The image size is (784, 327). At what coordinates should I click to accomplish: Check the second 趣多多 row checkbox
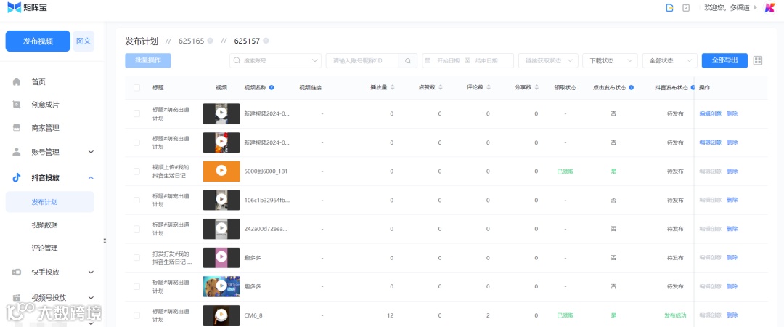[137, 286]
